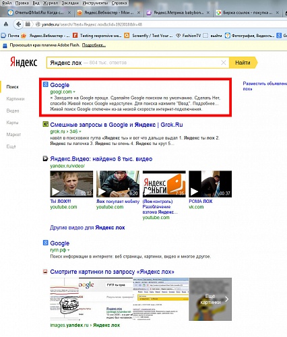Click the Grok.Ru result favicon
Viewport: 287px width, 337px height.
pos(46,124)
